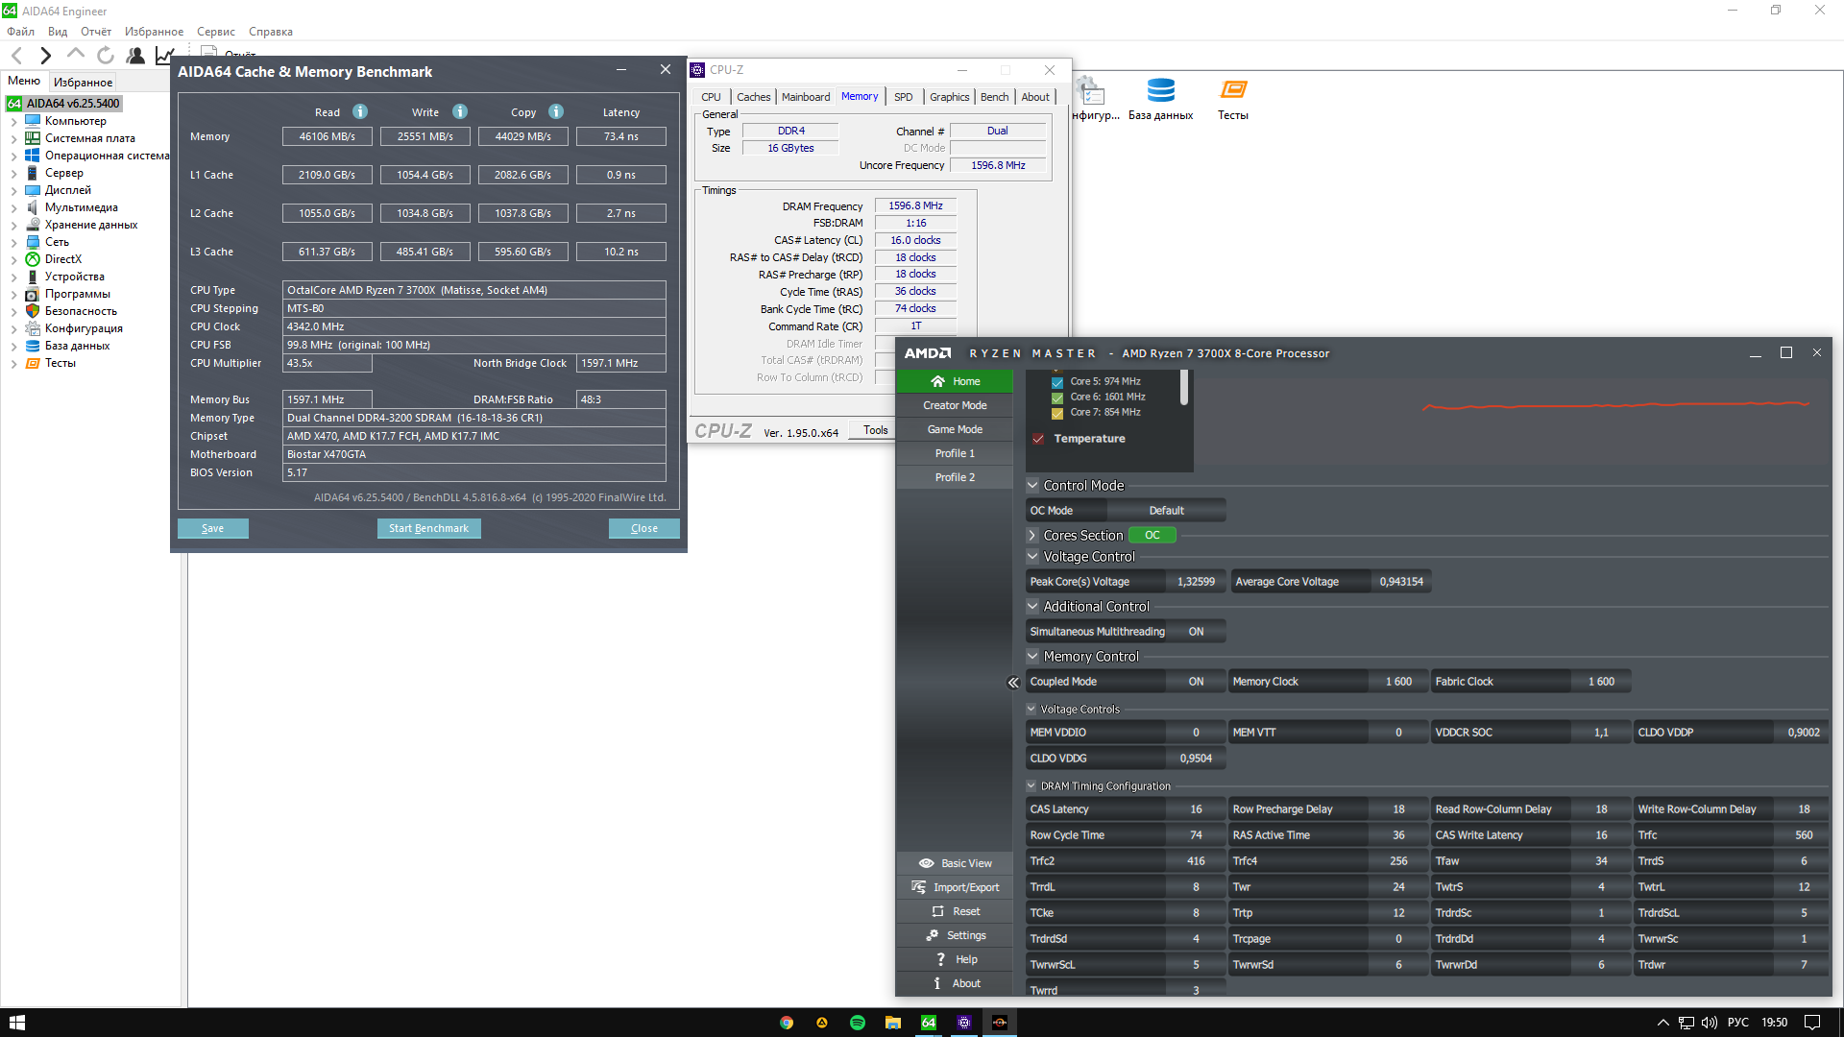This screenshot has height=1037, width=1844.
Task: Collapse Ryzen Master sidebar with double-arrow icon
Action: click(x=1012, y=683)
